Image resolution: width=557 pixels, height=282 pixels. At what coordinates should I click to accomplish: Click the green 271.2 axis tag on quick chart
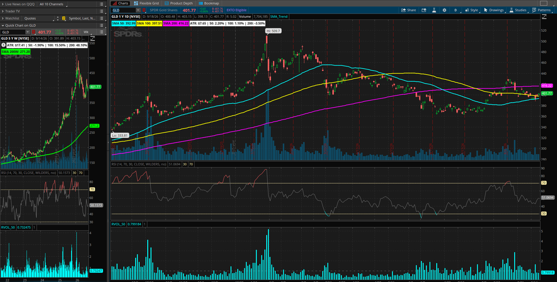click(x=94, y=126)
